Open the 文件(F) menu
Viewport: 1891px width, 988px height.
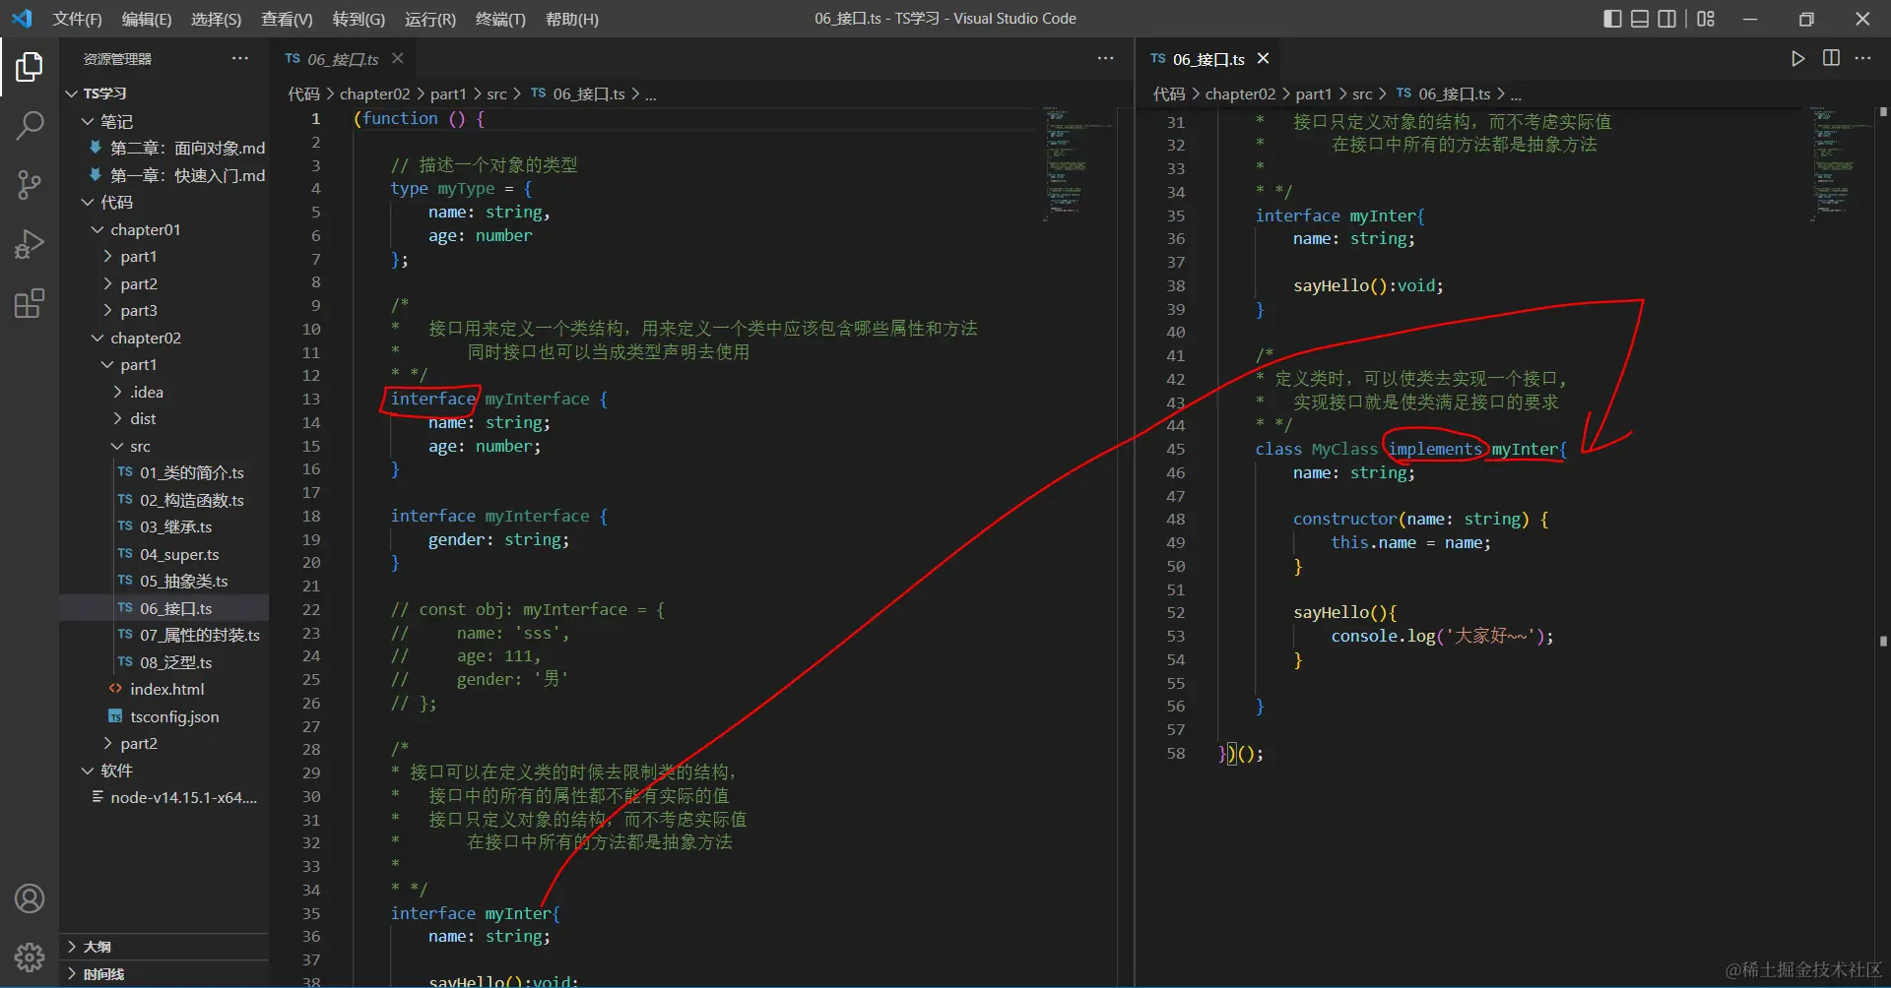(x=77, y=19)
